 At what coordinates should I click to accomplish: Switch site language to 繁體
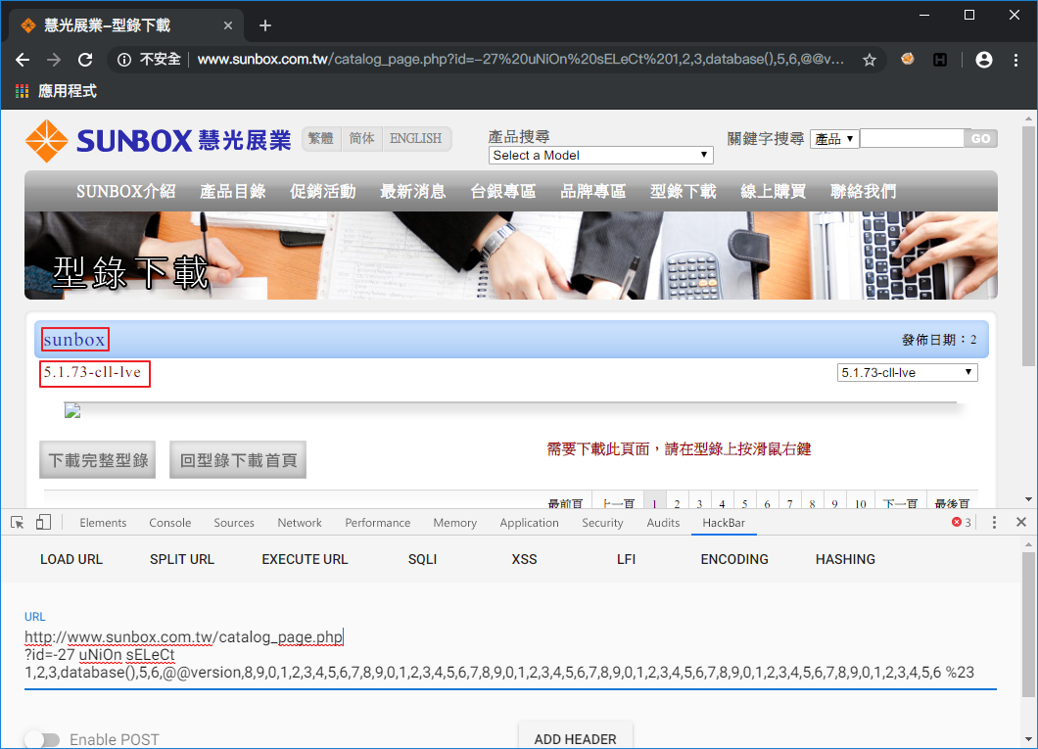(321, 138)
